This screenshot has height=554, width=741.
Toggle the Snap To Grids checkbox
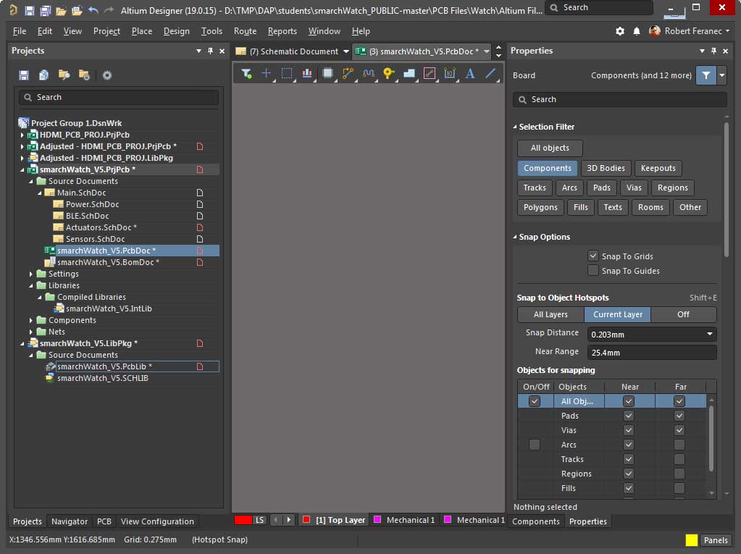click(x=593, y=256)
